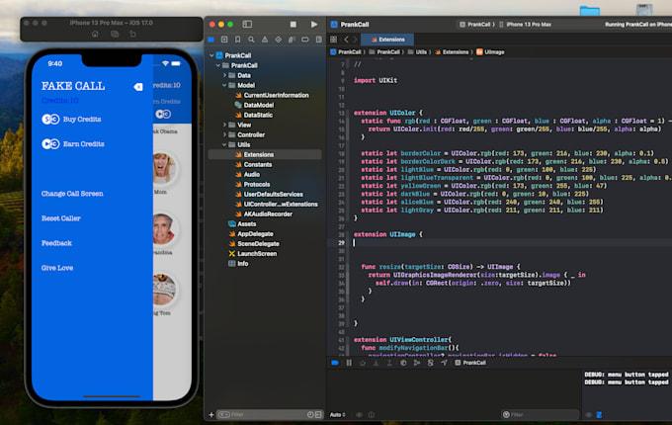This screenshot has height=425, width=672.
Task: Click the add (+) button below navigator
Action: click(212, 415)
